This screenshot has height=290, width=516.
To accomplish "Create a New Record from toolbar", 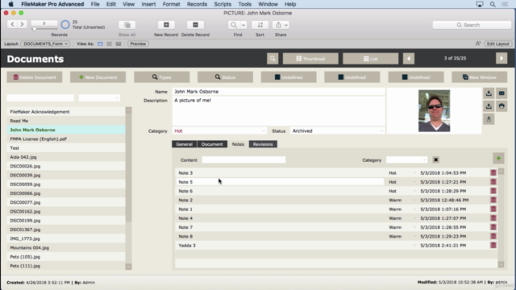I will point(166,25).
